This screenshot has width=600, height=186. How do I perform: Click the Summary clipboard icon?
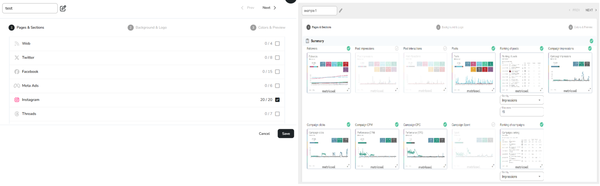307,41
